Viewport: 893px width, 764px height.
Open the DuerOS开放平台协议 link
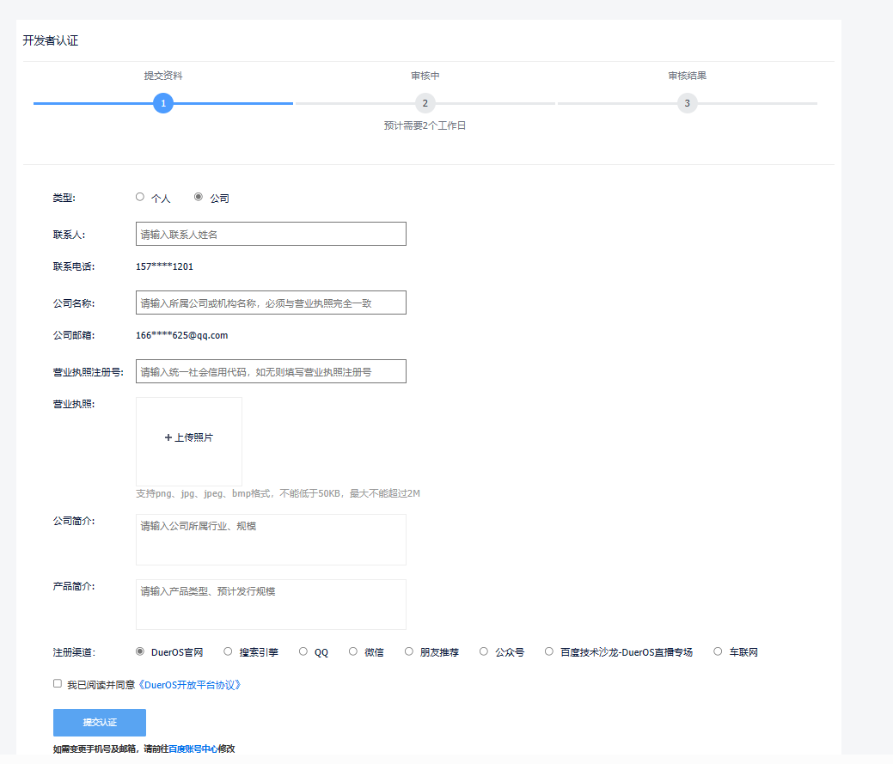tap(190, 685)
